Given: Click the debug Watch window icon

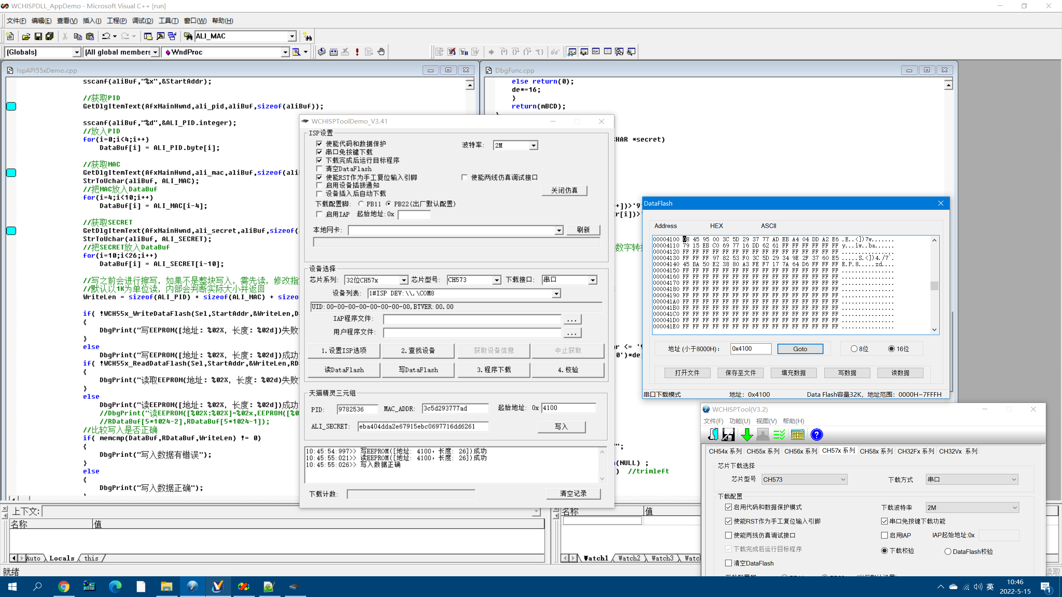Looking at the screenshot, I should (572, 52).
